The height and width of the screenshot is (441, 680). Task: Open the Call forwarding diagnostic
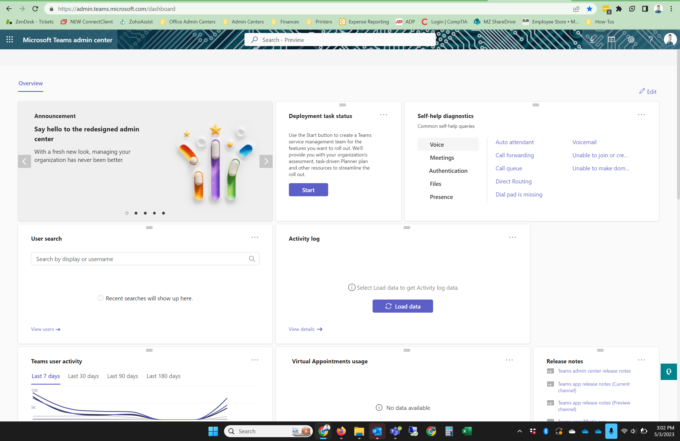click(514, 155)
